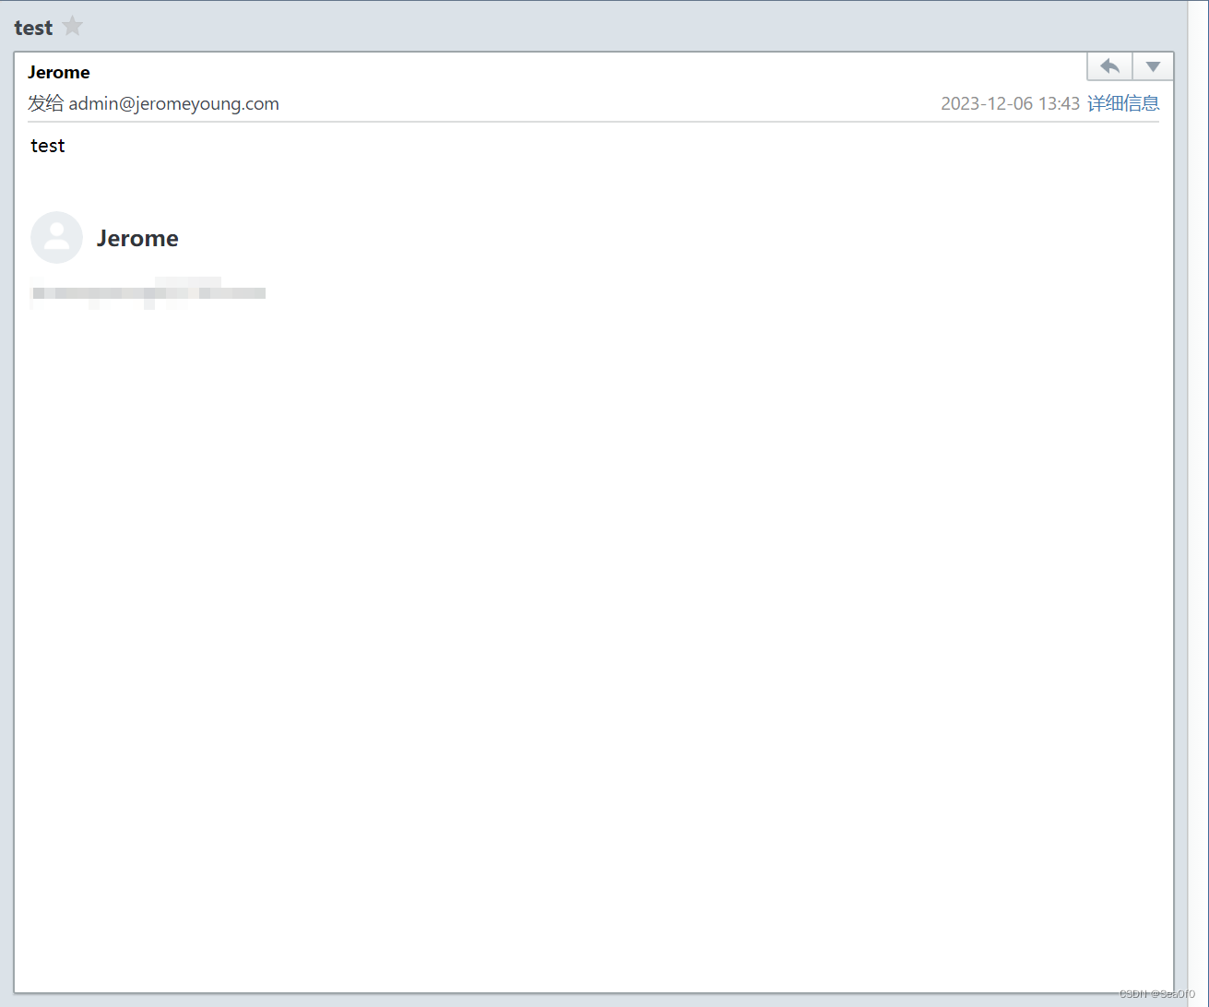This screenshot has height=1007, width=1209.
Task: Click the Jerome signature name
Action: click(137, 238)
